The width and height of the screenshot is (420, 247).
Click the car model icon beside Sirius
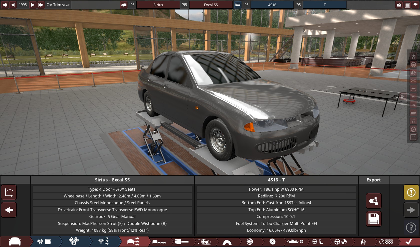(x=124, y=5)
